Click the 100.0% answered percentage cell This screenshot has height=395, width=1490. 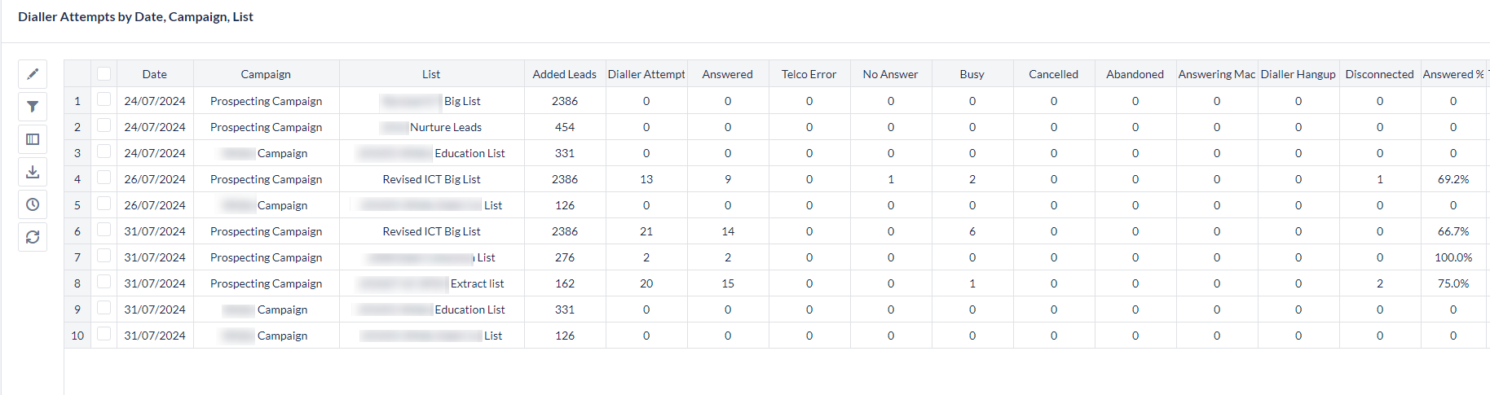pyautogui.click(x=1453, y=257)
